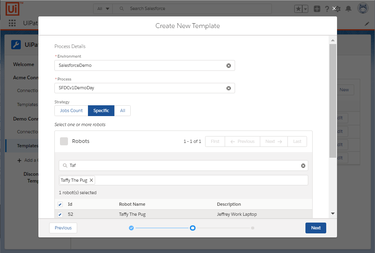The height and width of the screenshot is (253, 375).
Task: Clear the Process field value
Action: pyautogui.click(x=229, y=88)
